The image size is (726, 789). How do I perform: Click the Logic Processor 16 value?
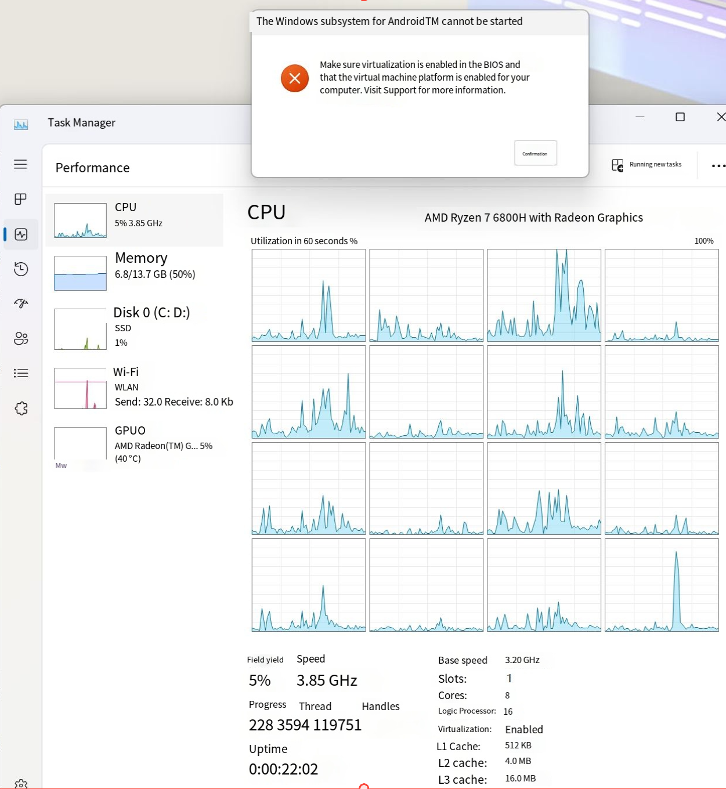pyautogui.click(x=508, y=712)
